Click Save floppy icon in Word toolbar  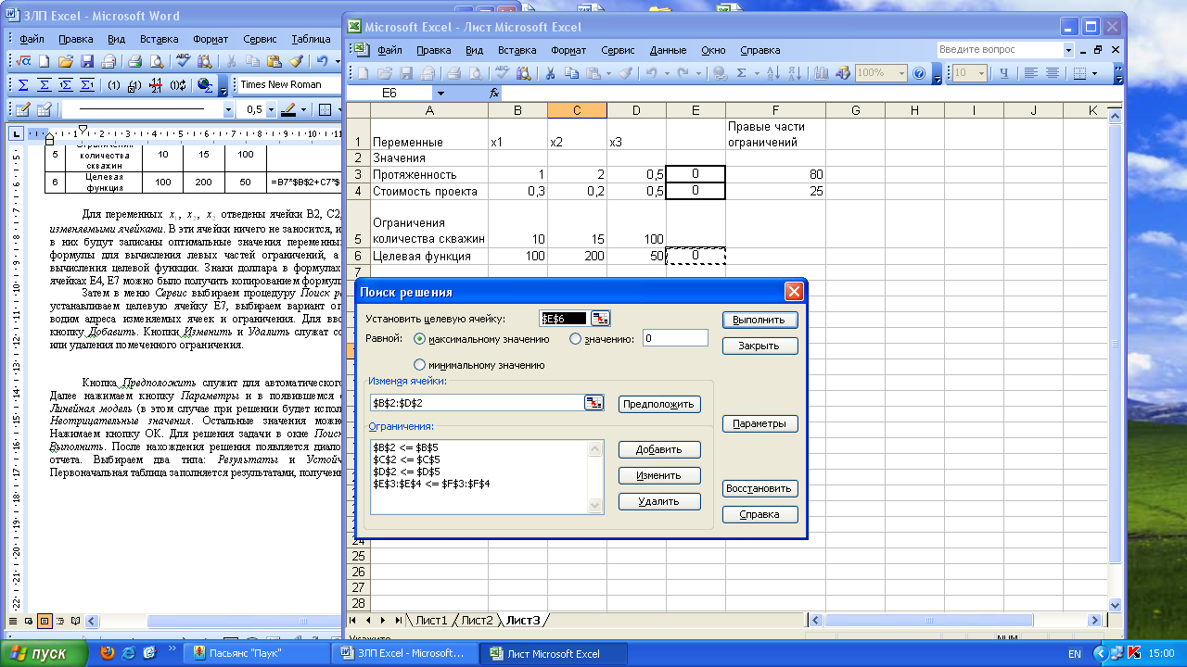tap(87, 61)
